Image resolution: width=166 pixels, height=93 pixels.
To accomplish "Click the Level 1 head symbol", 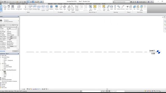I will (x=158, y=52).
